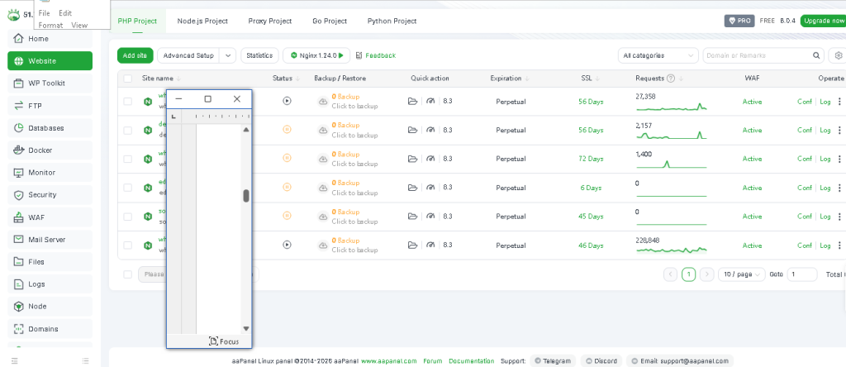Check the select-all header checkbox
The height and width of the screenshot is (367, 846).
(x=127, y=79)
